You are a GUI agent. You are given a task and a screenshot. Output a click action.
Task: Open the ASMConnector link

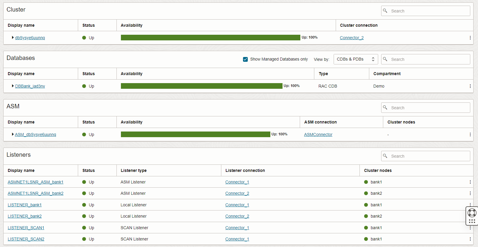[x=318, y=134]
